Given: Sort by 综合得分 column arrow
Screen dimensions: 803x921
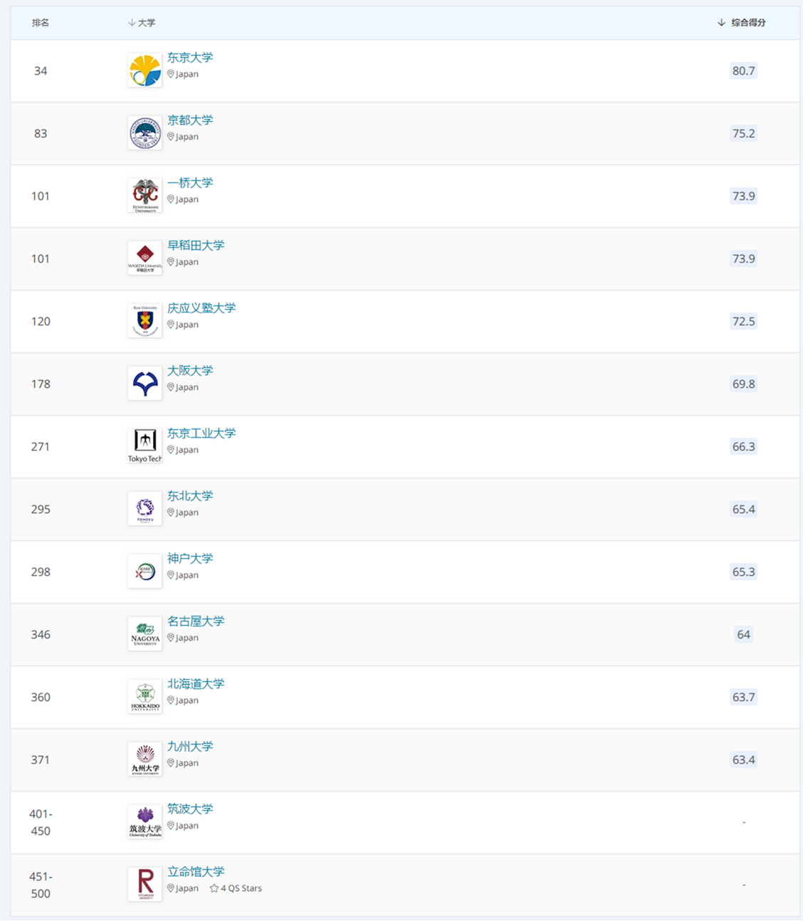Looking at the screenshot, I should pos(721,23).
